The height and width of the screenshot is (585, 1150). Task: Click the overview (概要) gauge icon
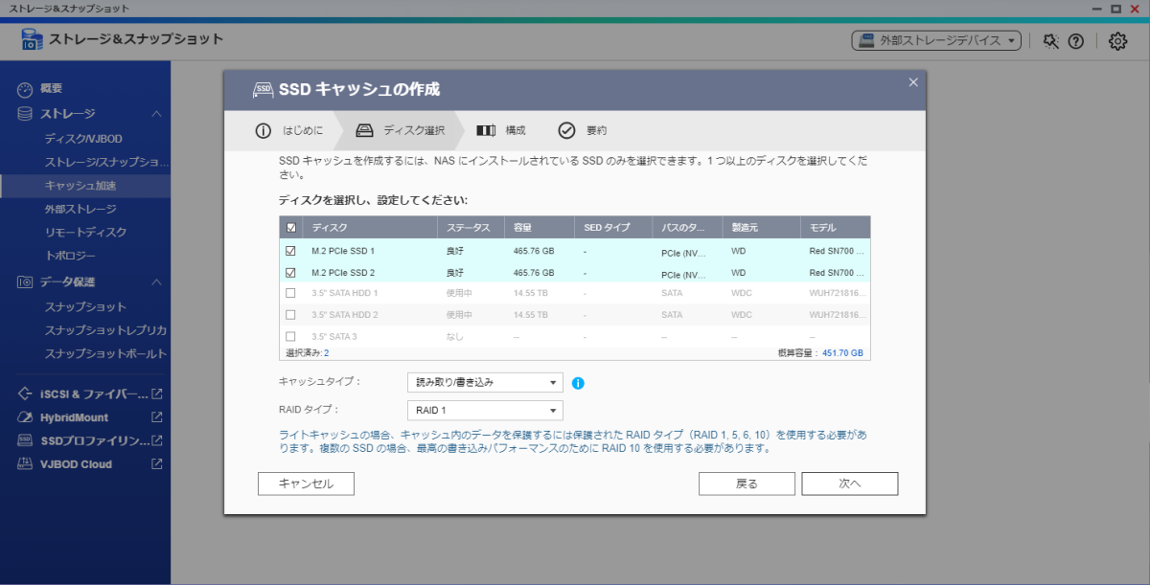click(x=26, y=89)
